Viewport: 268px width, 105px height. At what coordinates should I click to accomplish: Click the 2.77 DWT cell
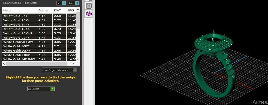tap(59, 20)
